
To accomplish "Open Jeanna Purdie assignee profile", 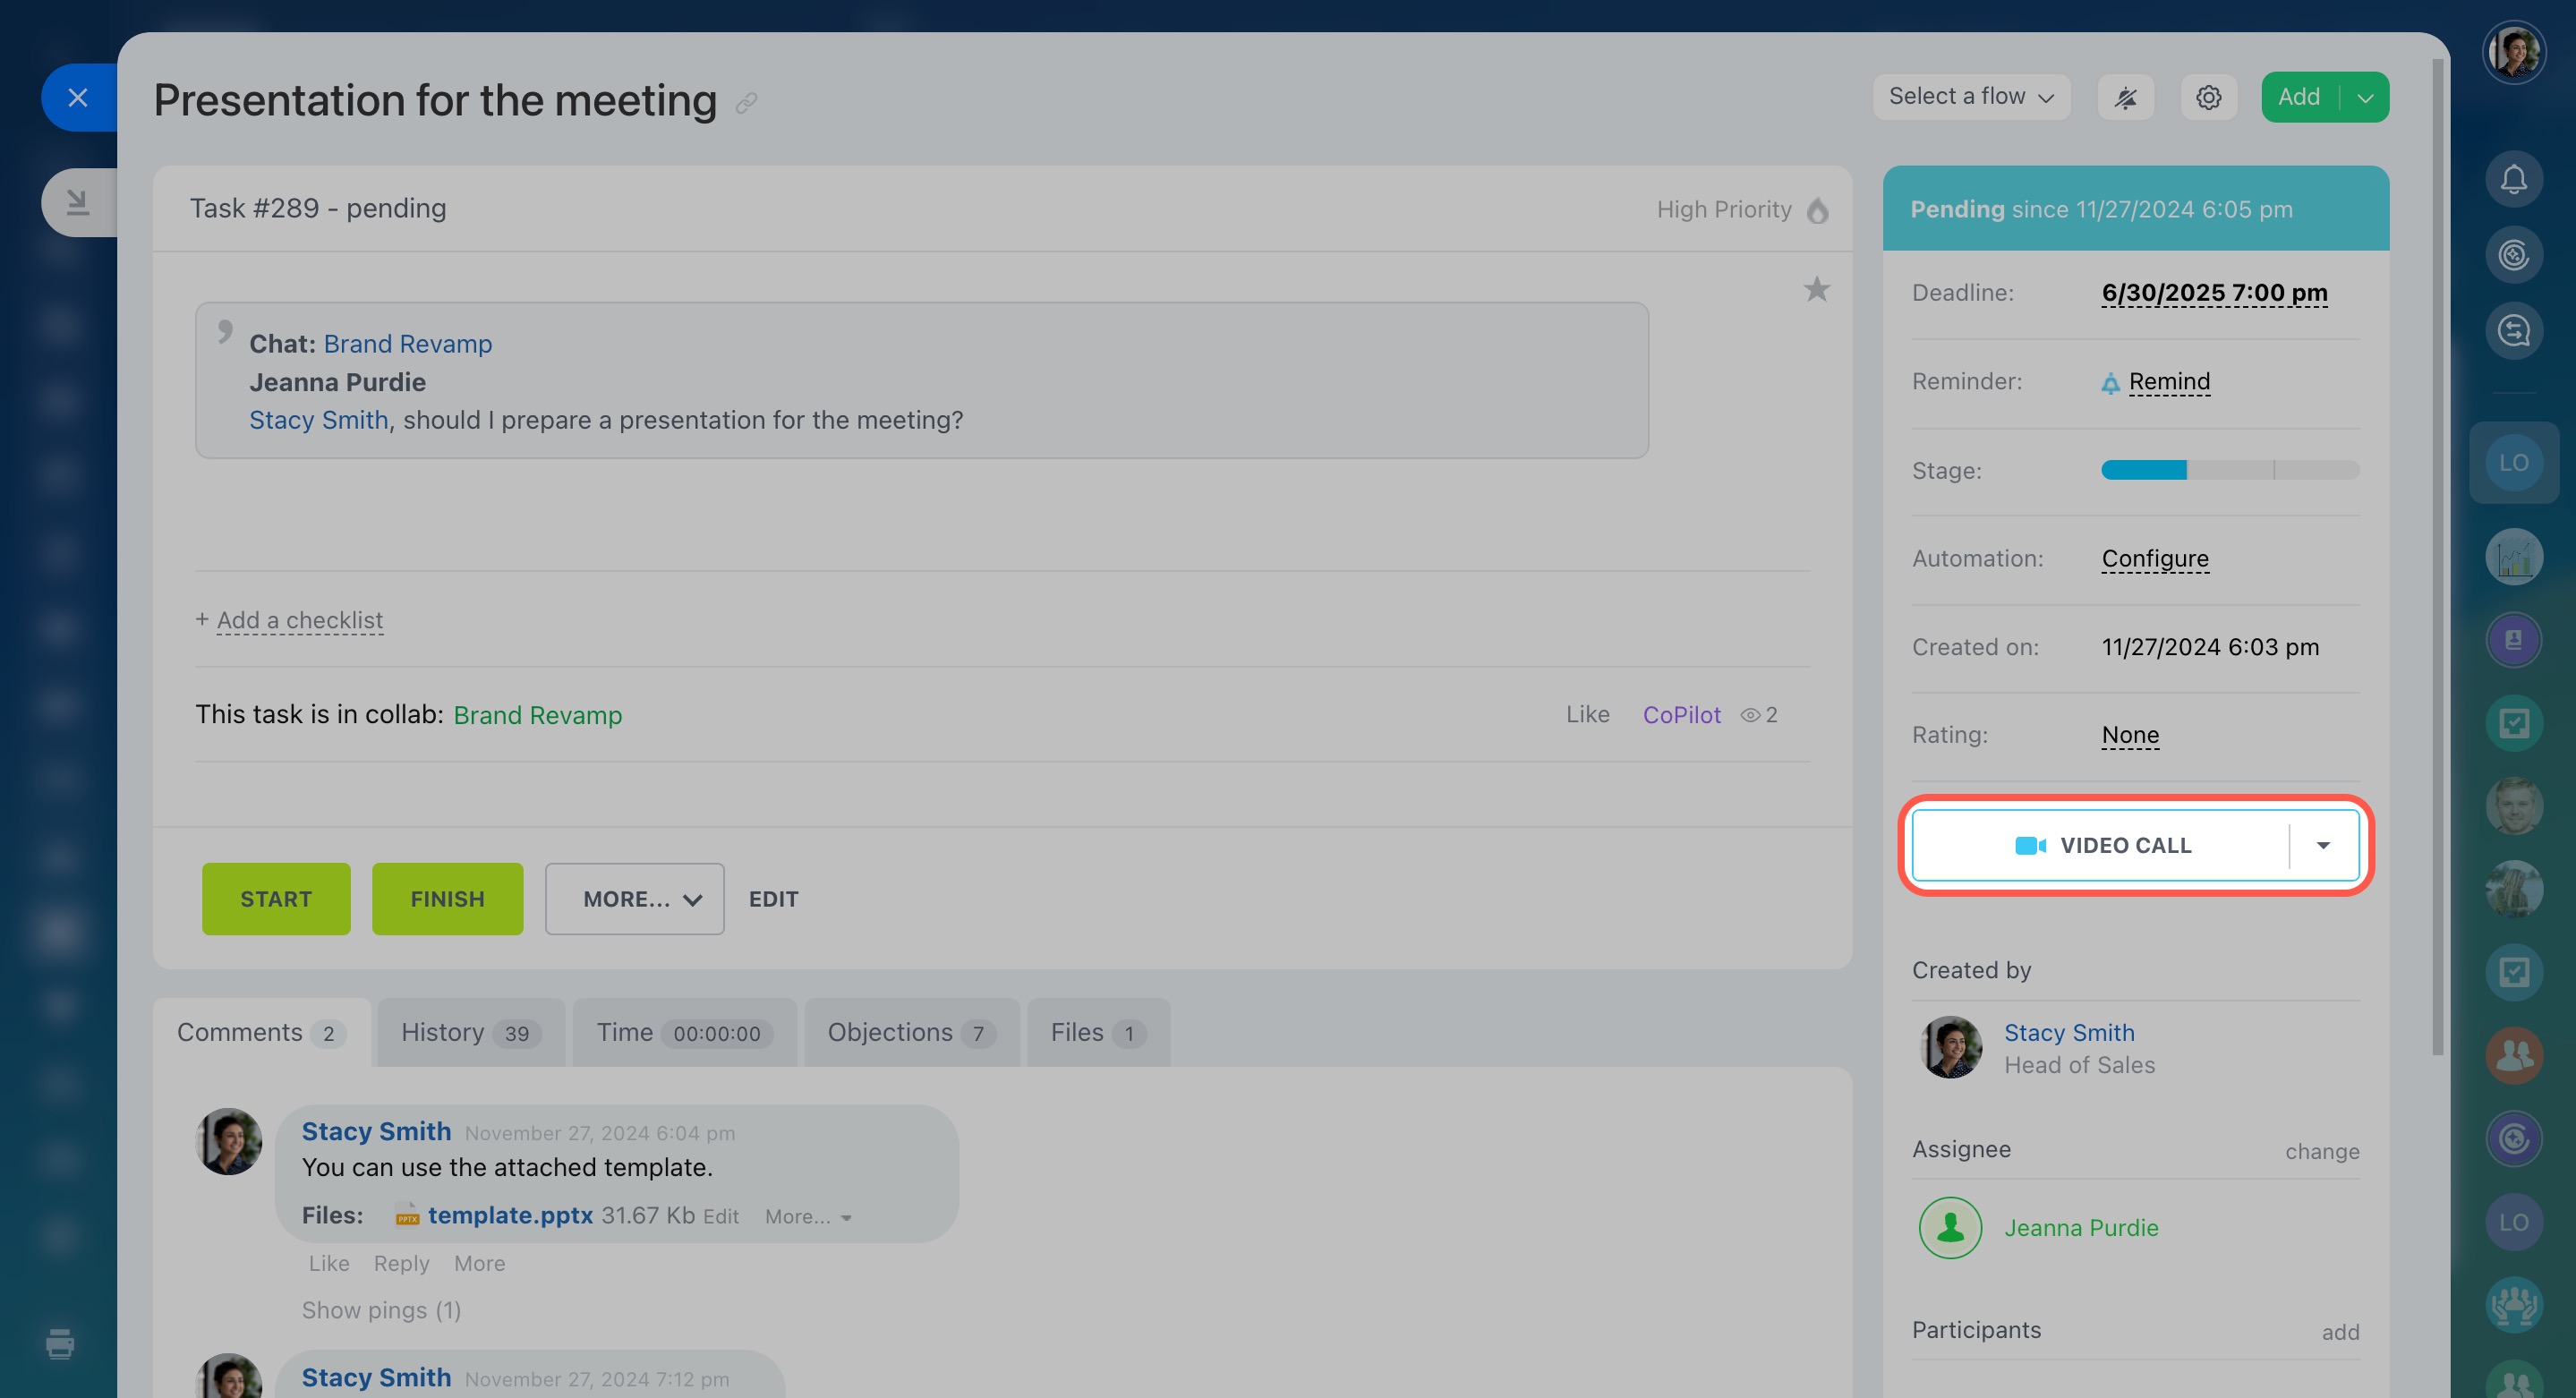I will coord(2081,1228).
